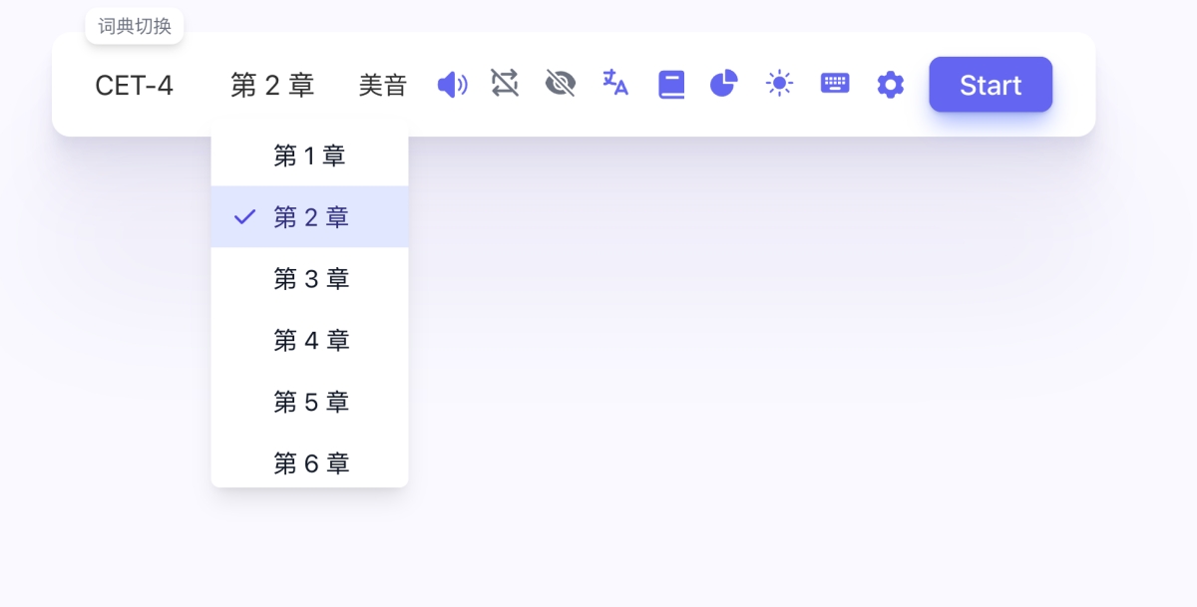Screen dimensions: 1197x607
Task: Click the 词典切换 tooltip label
Action: tap(135, 26)
